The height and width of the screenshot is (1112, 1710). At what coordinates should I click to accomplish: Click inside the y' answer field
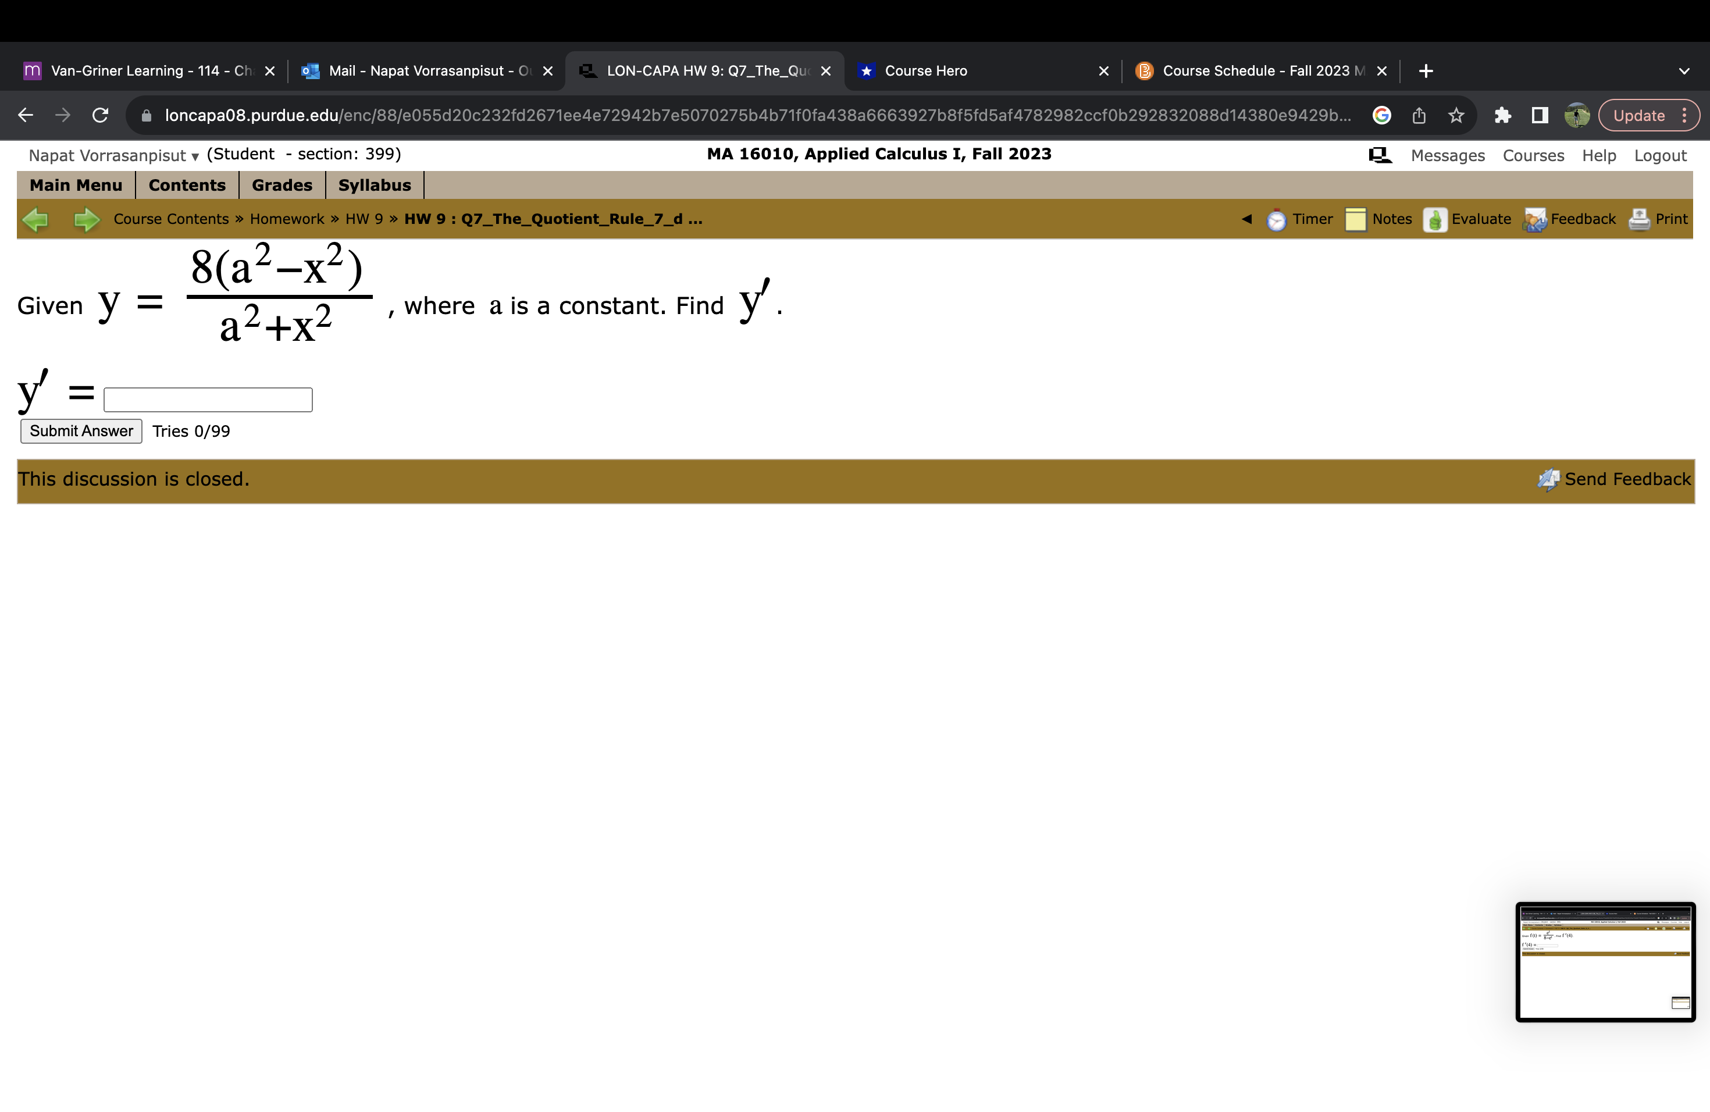(x=208, y=400)
